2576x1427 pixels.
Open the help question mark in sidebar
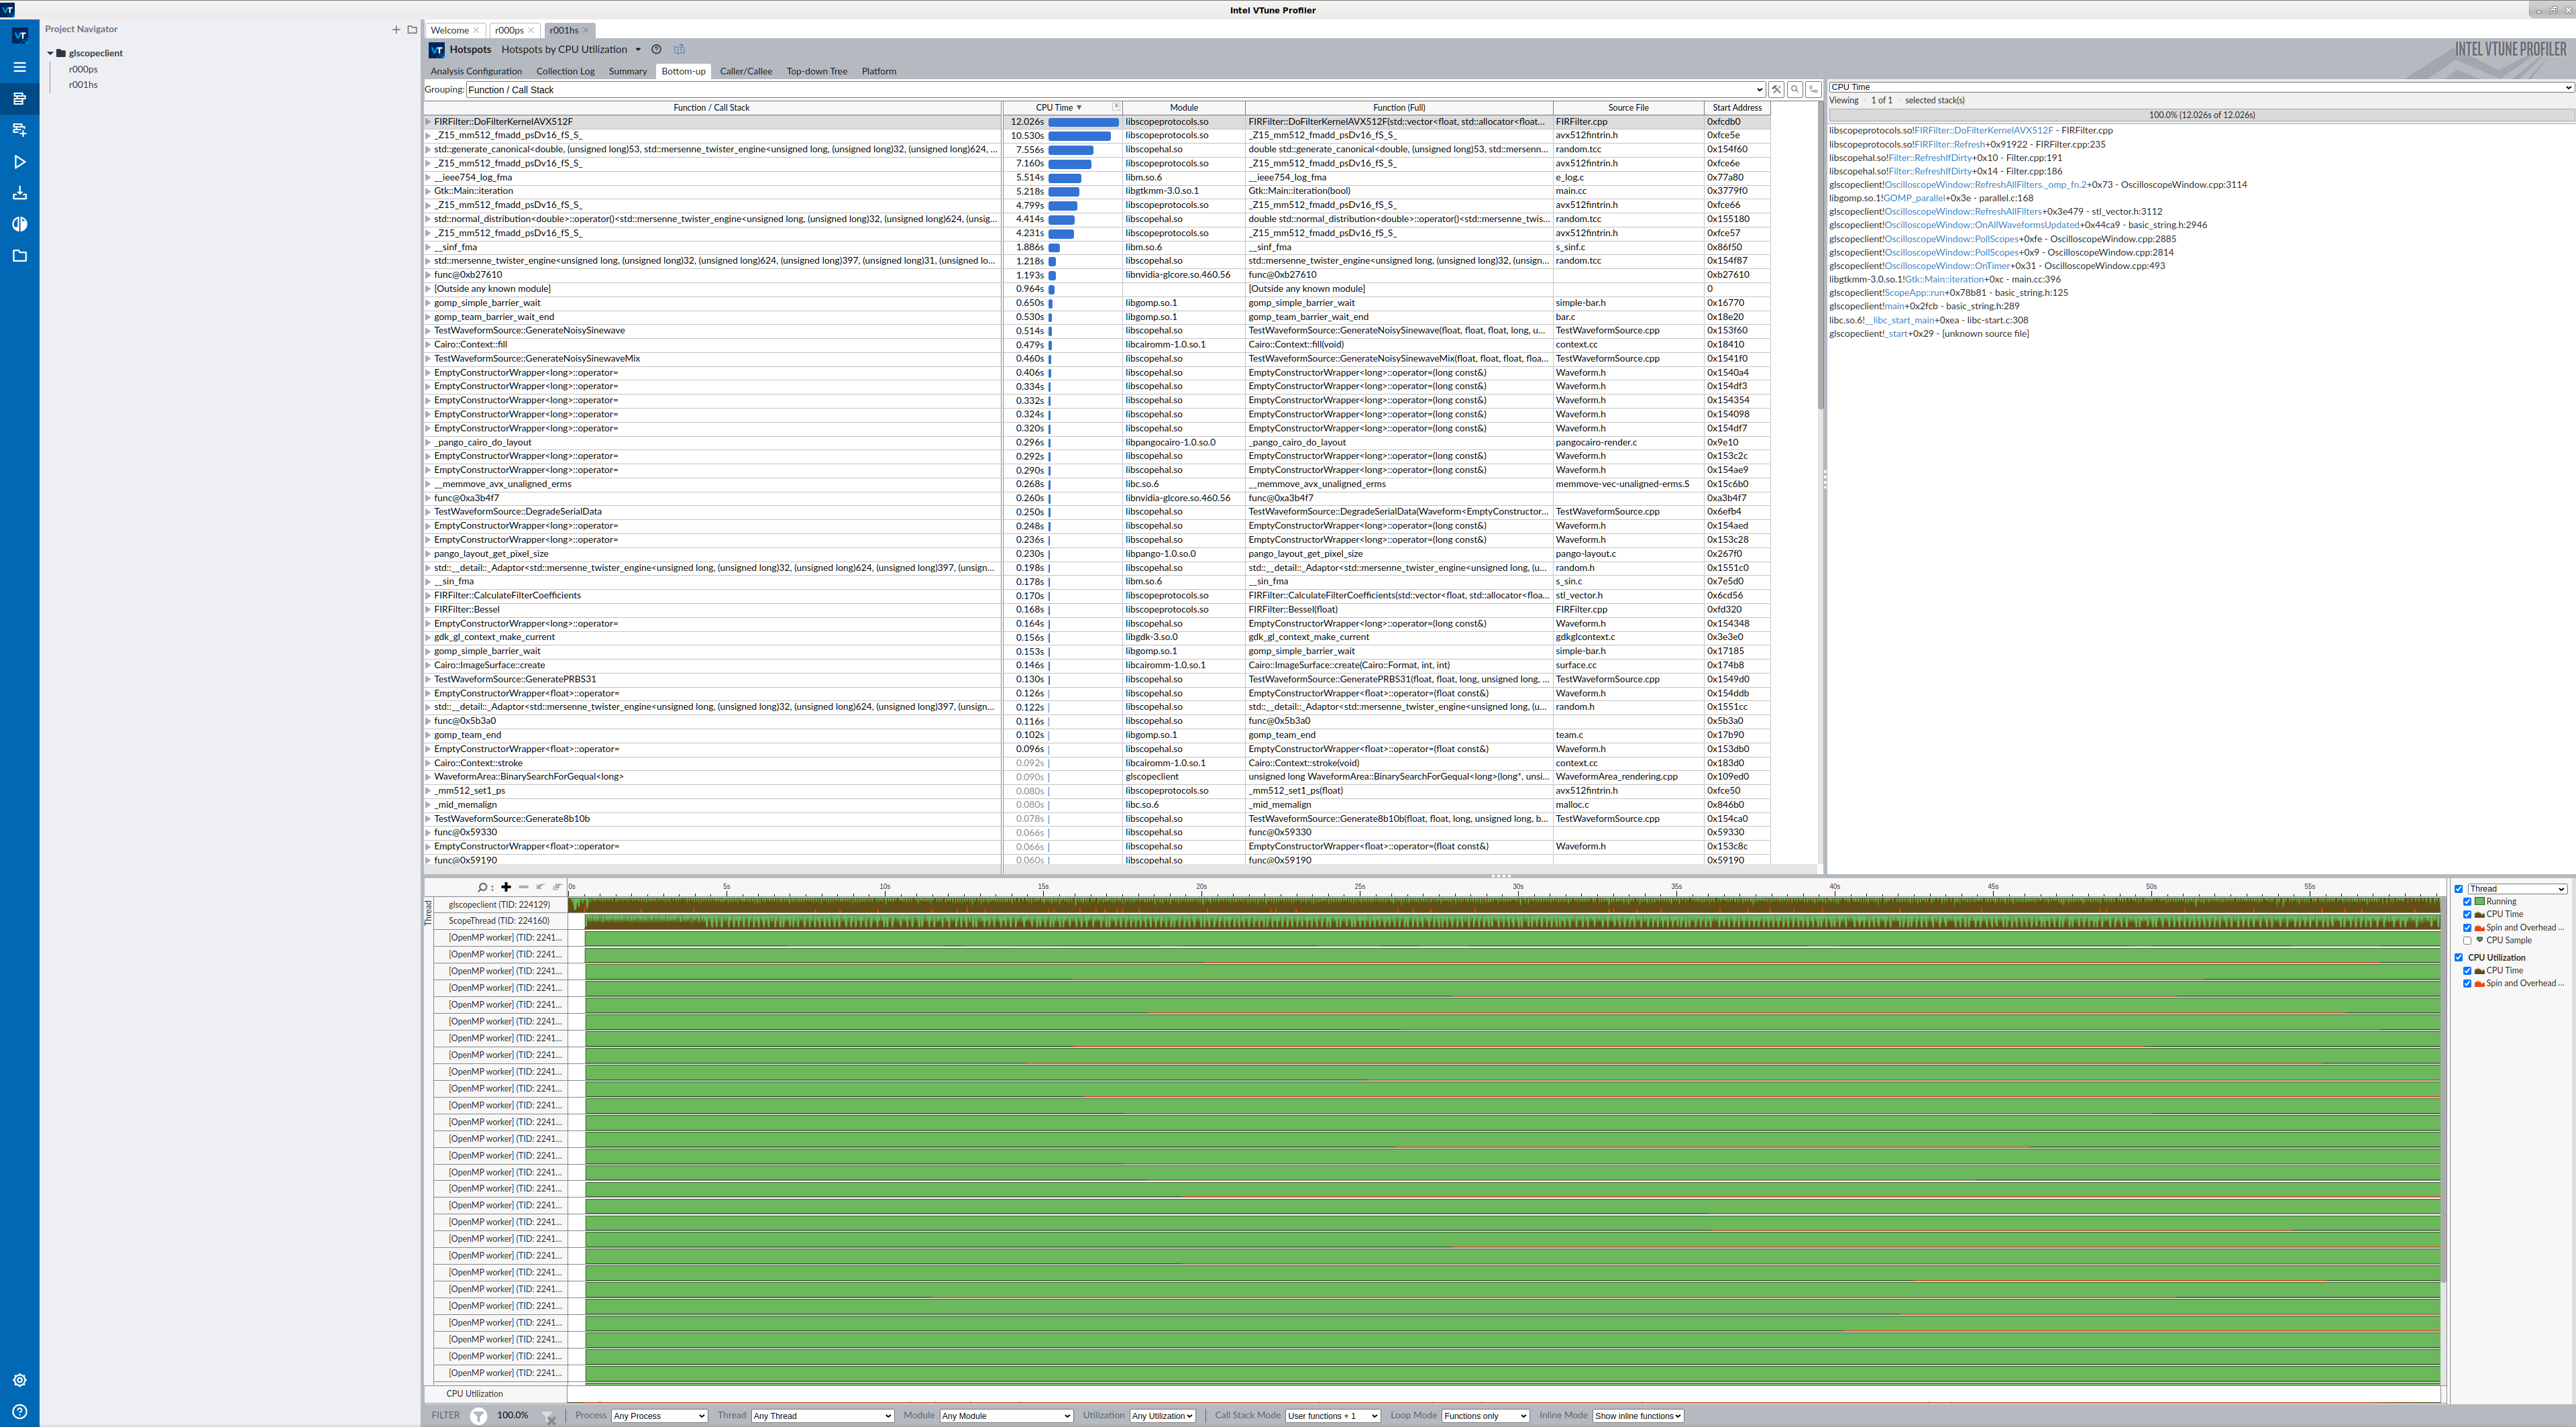(x=19, y=1412)
